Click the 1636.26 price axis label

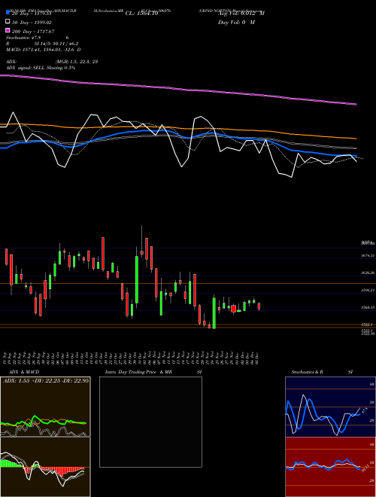click(368, 273)
